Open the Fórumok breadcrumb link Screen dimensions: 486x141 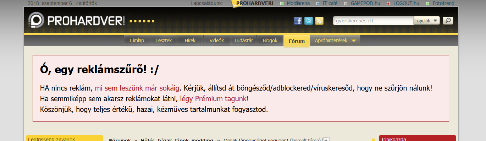tap(120, 140)
